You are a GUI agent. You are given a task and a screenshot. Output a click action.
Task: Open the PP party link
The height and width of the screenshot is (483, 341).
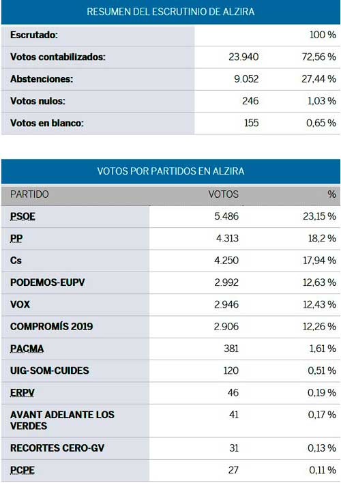pyautogui.click(x=16, y=238)
